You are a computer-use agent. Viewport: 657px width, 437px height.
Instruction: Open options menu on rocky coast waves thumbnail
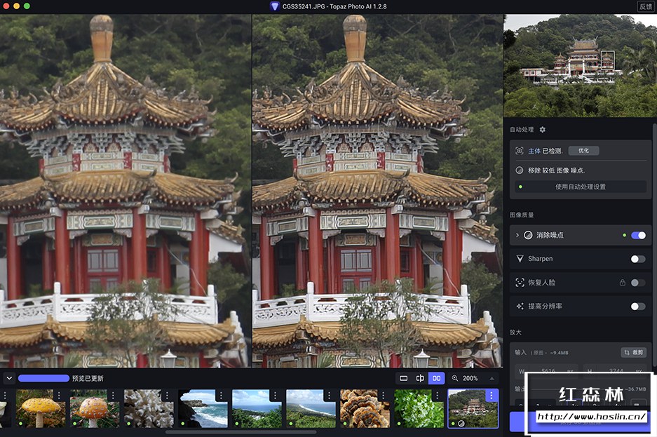(222, 396)
